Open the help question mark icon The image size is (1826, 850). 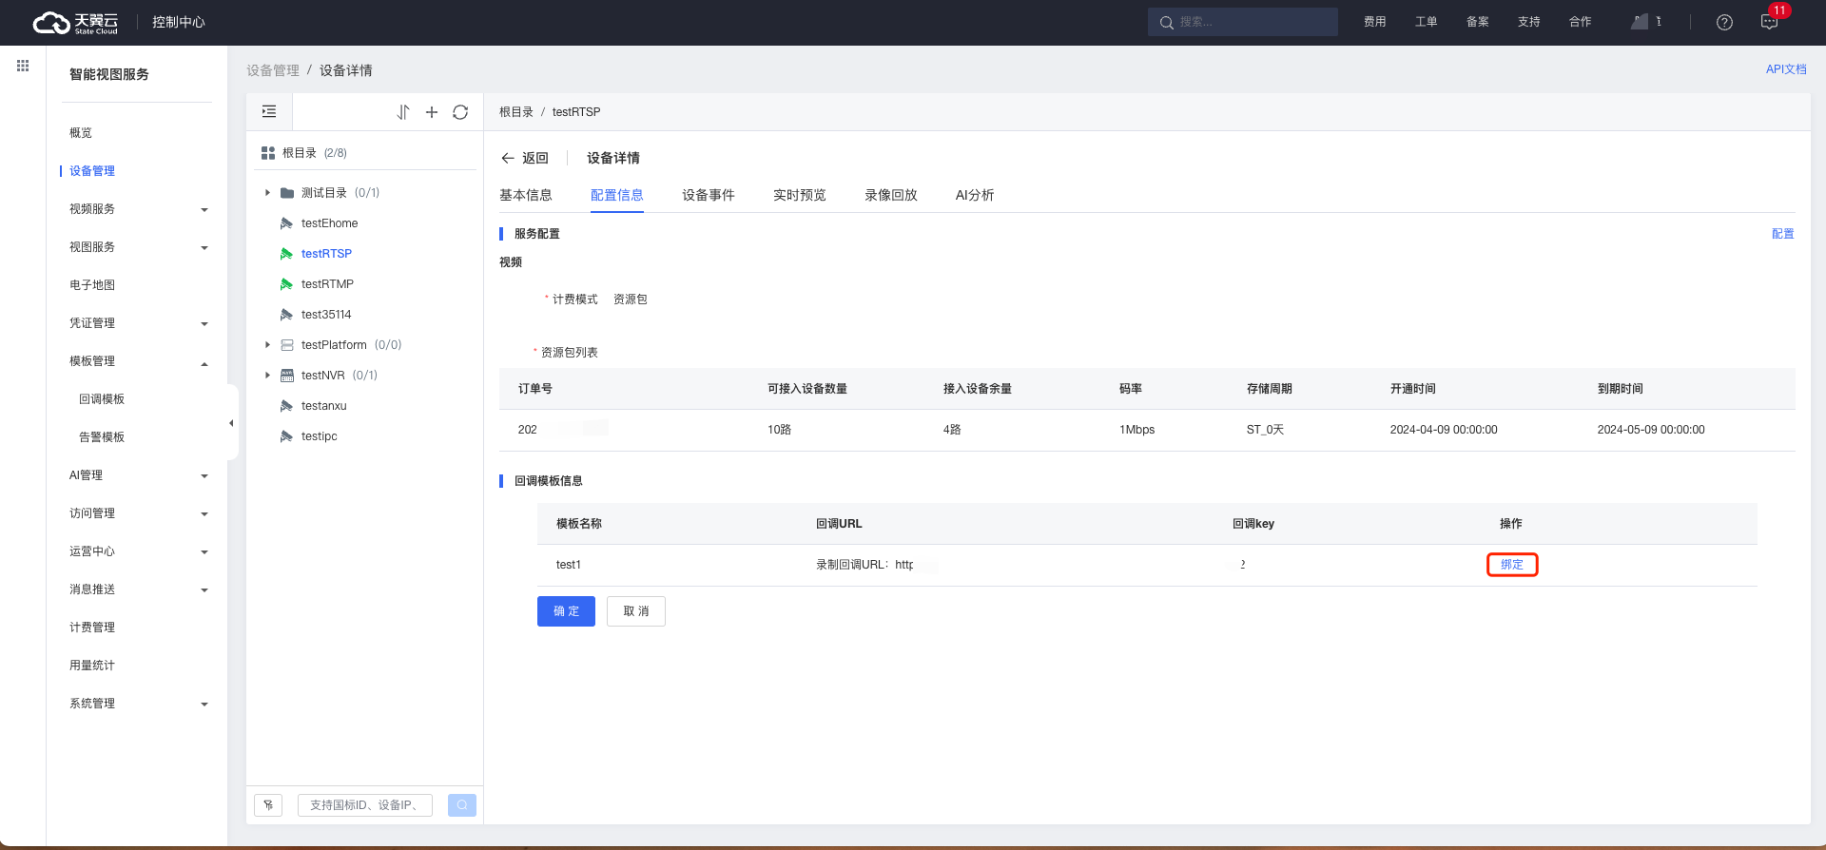[x=1724, y=22]
